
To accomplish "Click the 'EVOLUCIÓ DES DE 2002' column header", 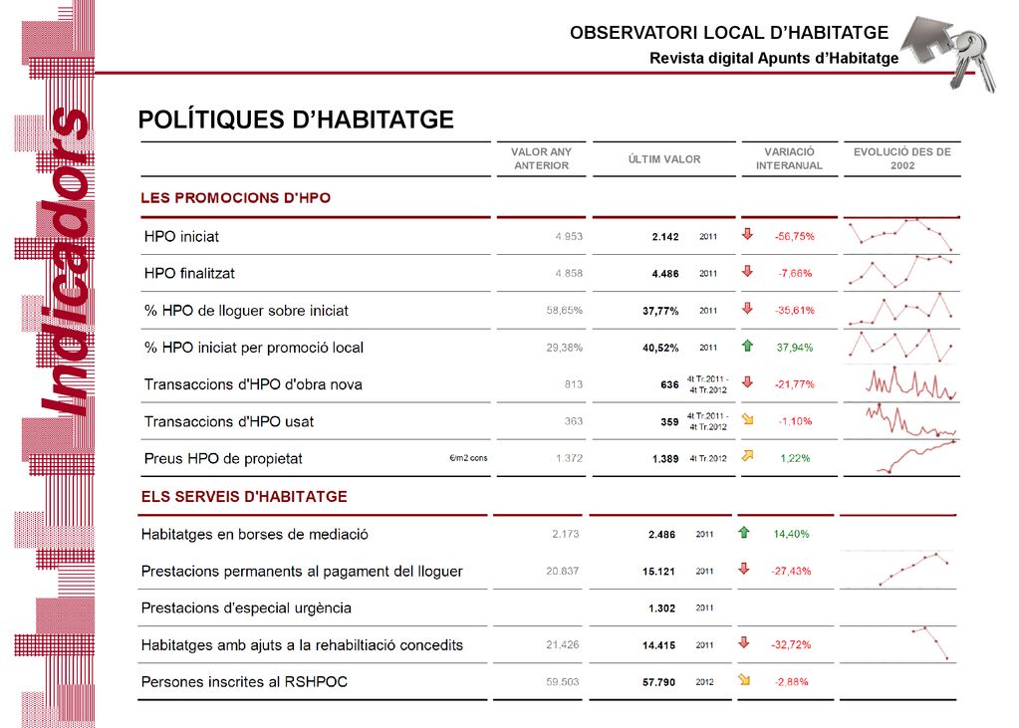I will [x=902, y=158].
